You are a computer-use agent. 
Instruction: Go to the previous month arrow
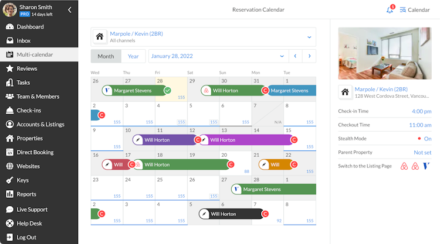tap(295, 56)
